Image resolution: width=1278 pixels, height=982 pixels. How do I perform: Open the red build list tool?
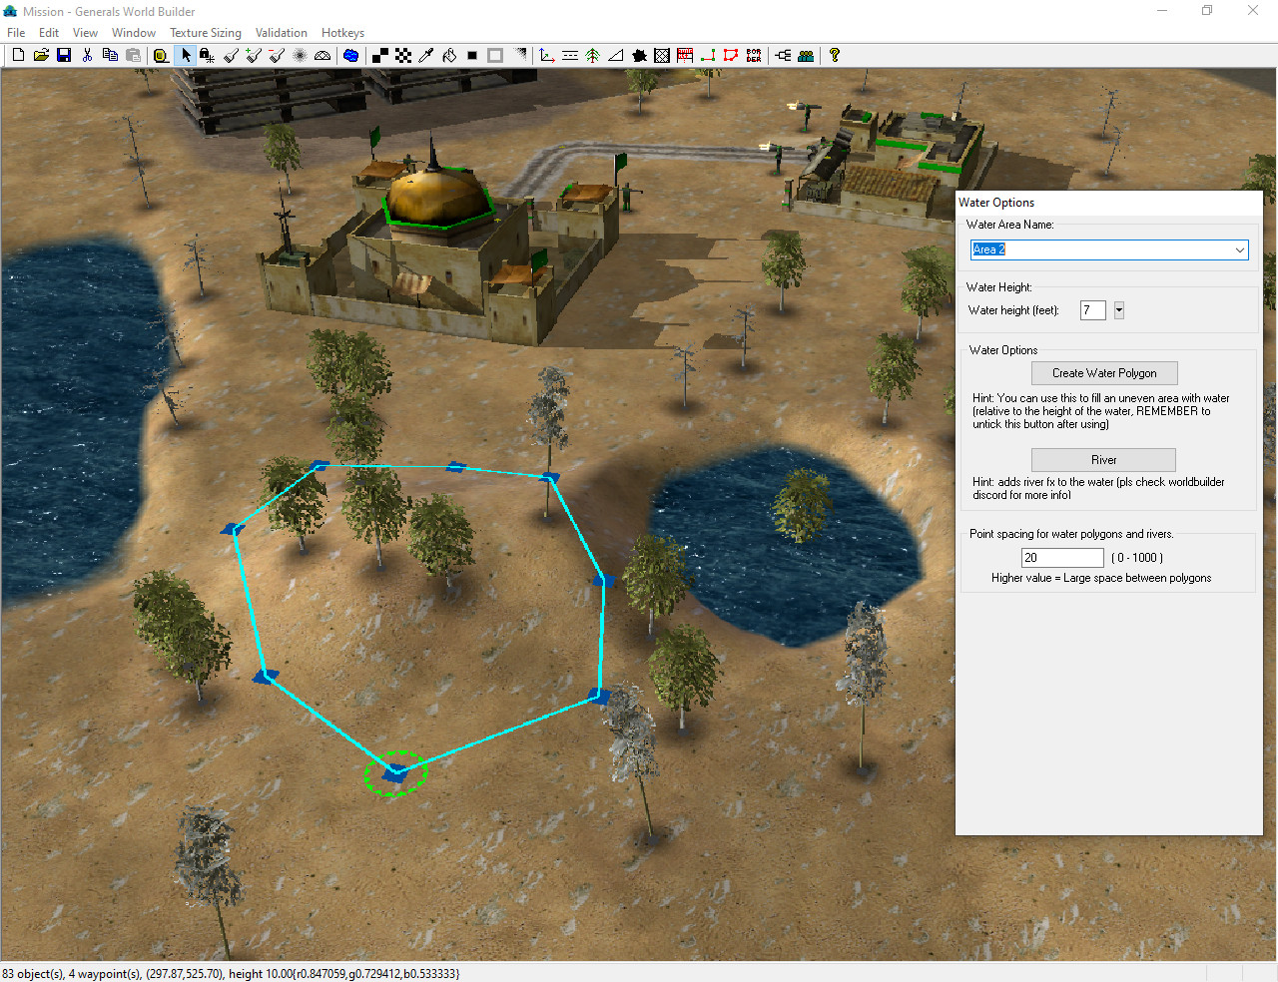click(x=685, y=55)
